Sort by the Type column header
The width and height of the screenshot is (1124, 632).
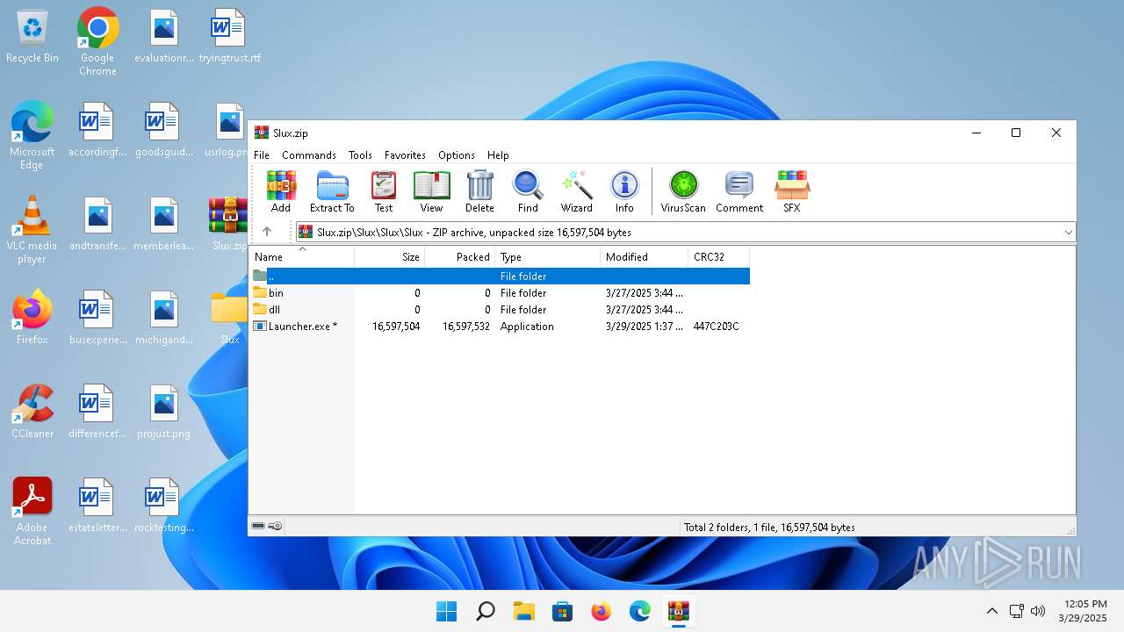548,257
